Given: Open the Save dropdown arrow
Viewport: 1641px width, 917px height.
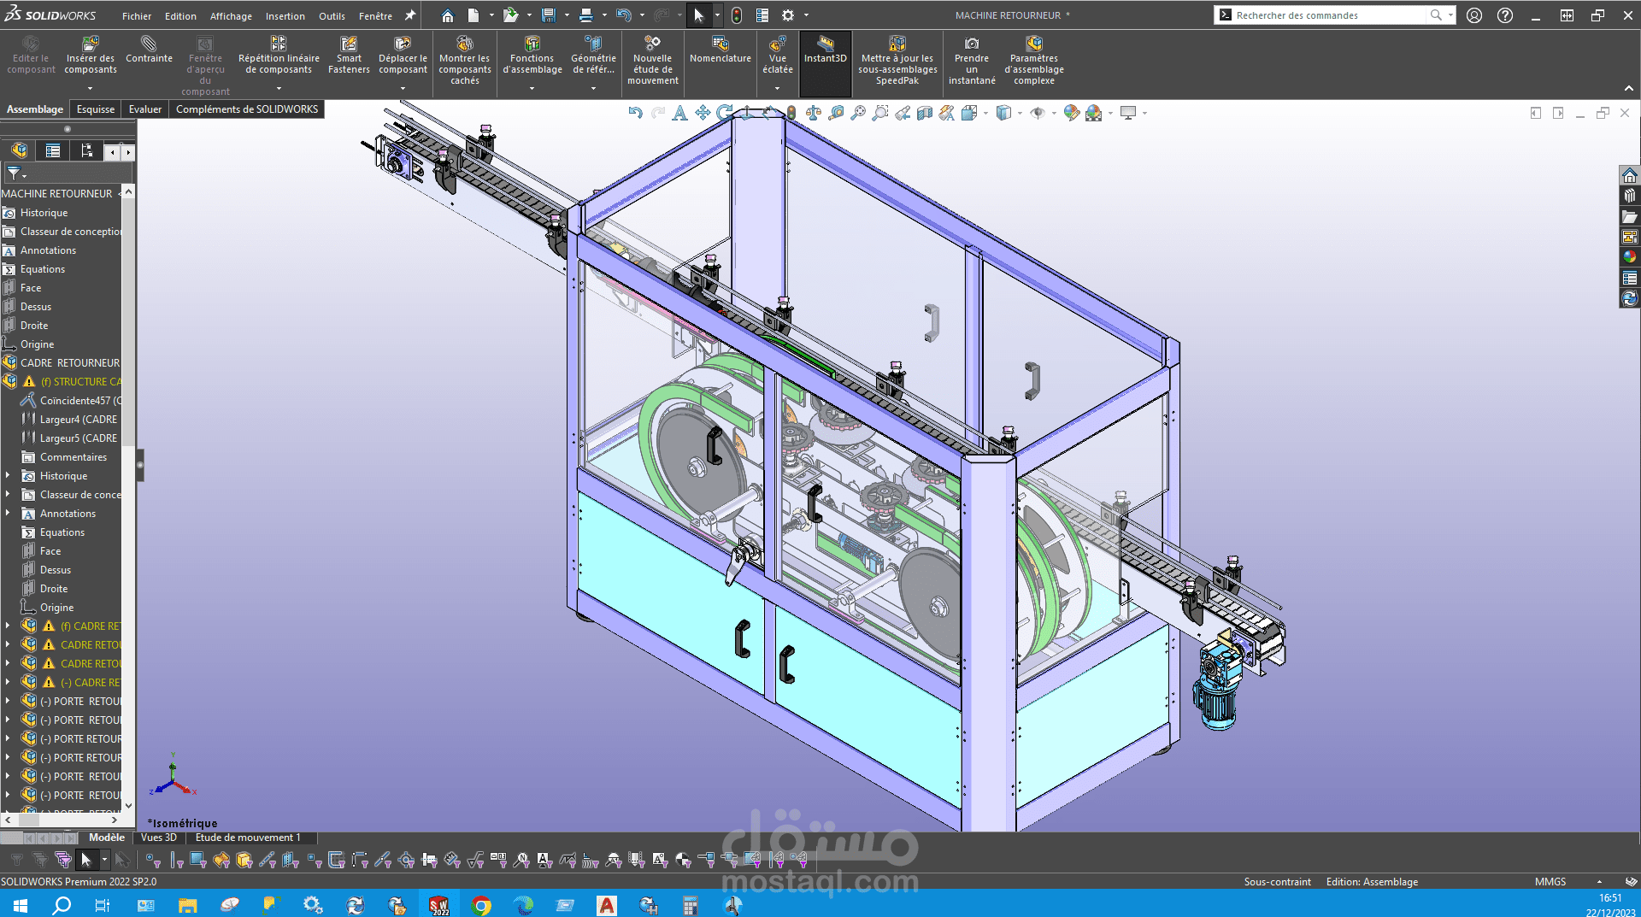Looking at the screenshot, I should click(566, 15).
